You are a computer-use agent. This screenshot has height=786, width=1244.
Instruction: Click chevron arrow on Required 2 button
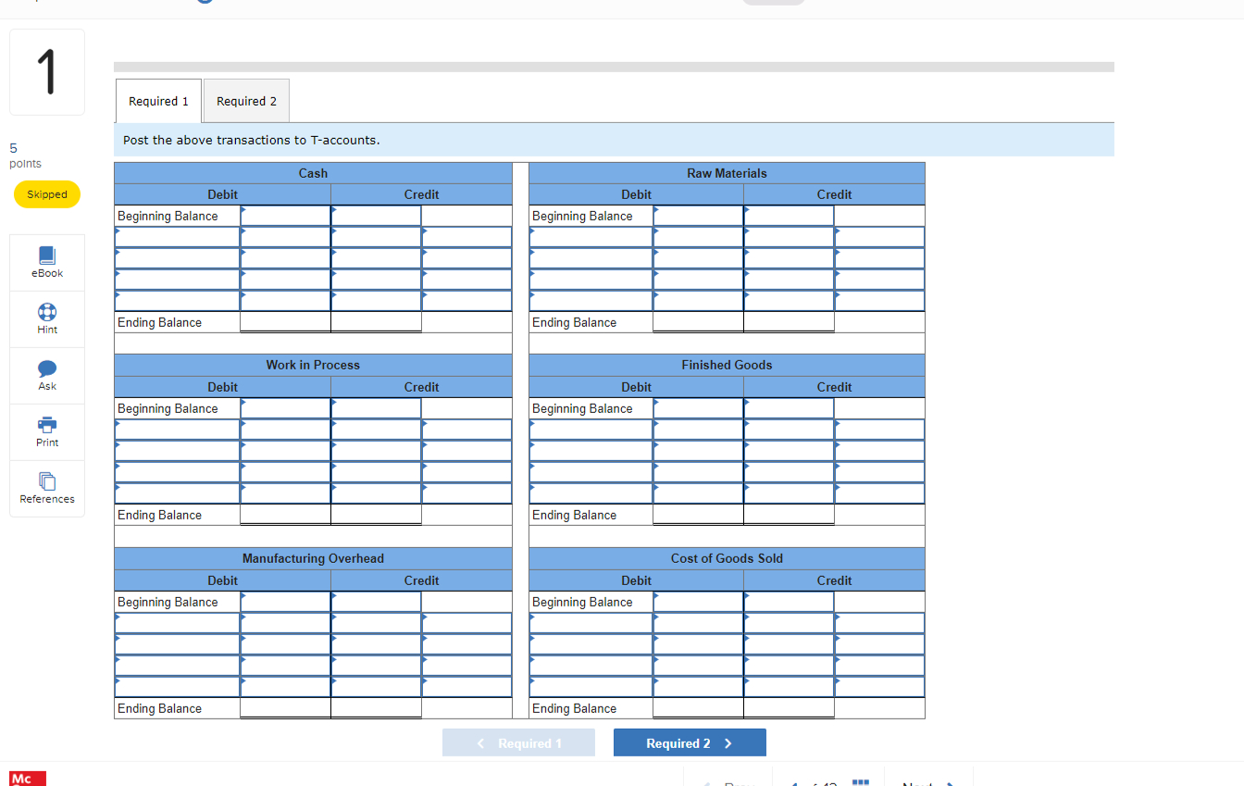pyautogui.click(x=728, y=743)
